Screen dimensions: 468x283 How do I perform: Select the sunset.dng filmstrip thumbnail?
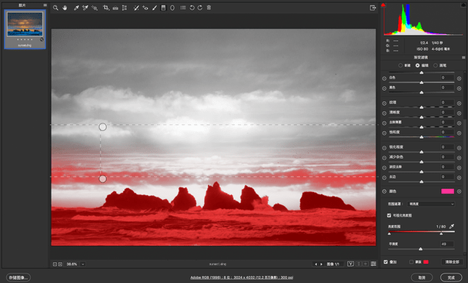pos(25,29)
